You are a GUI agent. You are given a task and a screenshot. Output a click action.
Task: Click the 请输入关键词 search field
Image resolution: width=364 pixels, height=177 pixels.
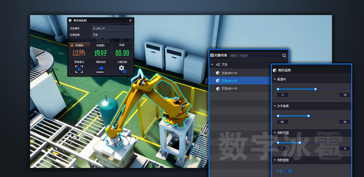point(255,56)
